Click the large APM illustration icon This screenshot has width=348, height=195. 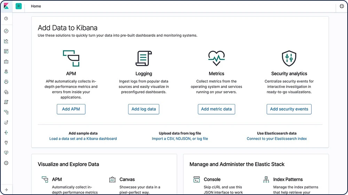(71, 58)
